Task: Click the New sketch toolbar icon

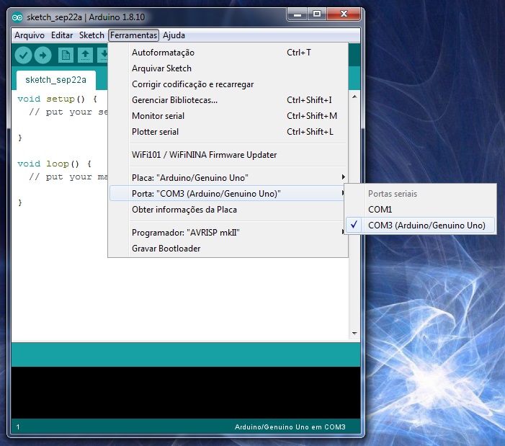Action: tap(66, 55)
